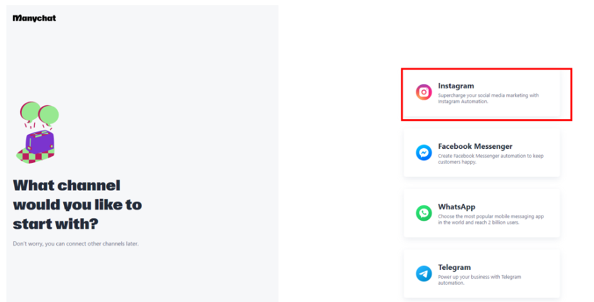Click the Instagram camera icon
The width and height of the screenshot is (594, 302).
[423, 92]
